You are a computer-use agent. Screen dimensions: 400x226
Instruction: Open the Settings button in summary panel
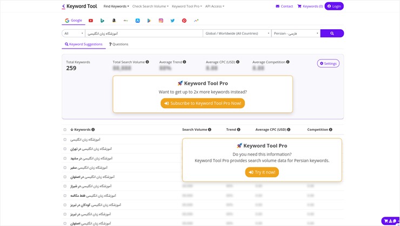(328, 63)
